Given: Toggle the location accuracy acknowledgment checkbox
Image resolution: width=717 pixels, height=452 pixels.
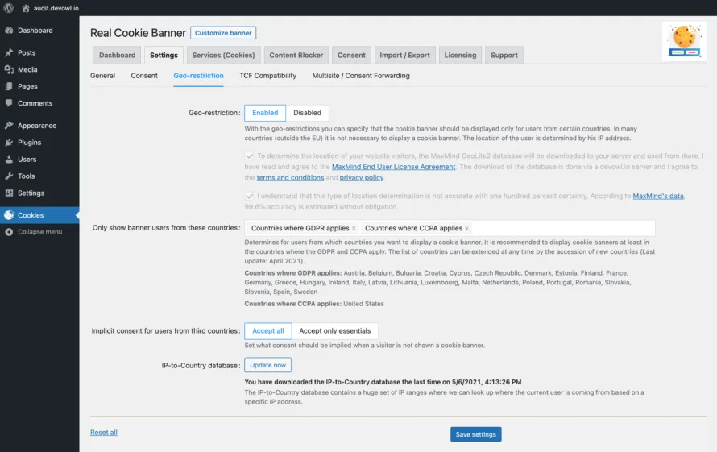Looking at the screenshot, I should (x=250, y=196).
